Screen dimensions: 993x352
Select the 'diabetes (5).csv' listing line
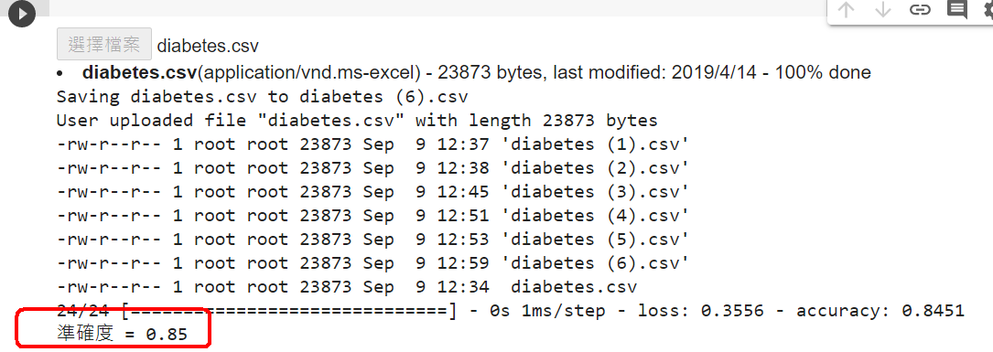[372, 240]
